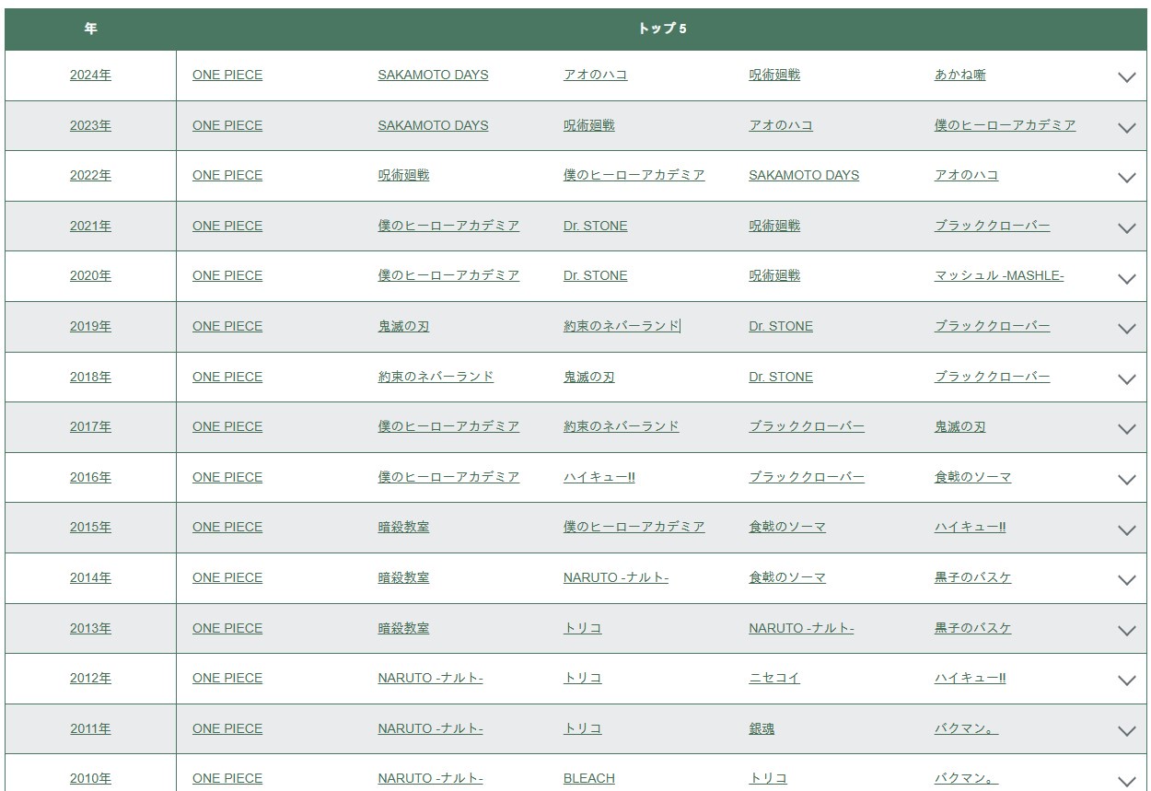Viewport: 1151px width, 791px height.
Task: Open the 2013年 year link
Action: [90, 628]
